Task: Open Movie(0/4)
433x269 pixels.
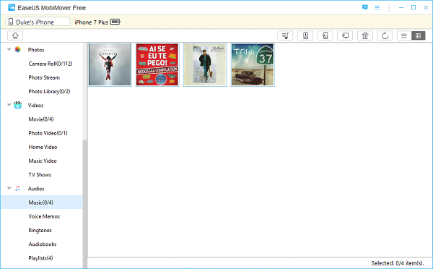Action: (41, 119)
